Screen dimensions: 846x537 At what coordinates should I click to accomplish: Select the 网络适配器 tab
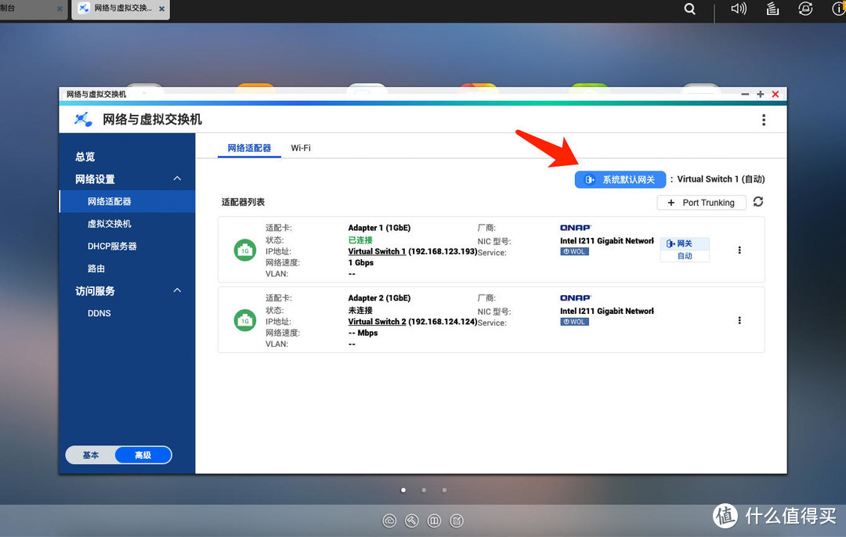(249, 148)
